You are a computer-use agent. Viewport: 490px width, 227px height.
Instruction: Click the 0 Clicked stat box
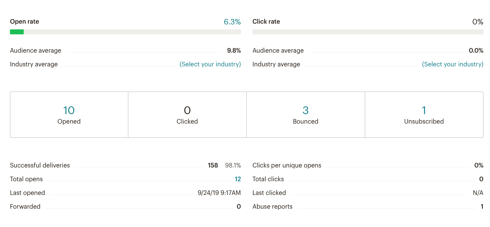point(187,114)
